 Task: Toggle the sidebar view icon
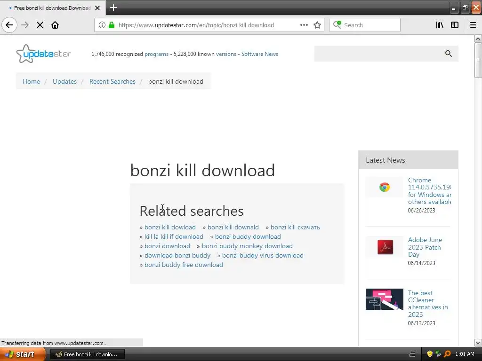(455, 25)
